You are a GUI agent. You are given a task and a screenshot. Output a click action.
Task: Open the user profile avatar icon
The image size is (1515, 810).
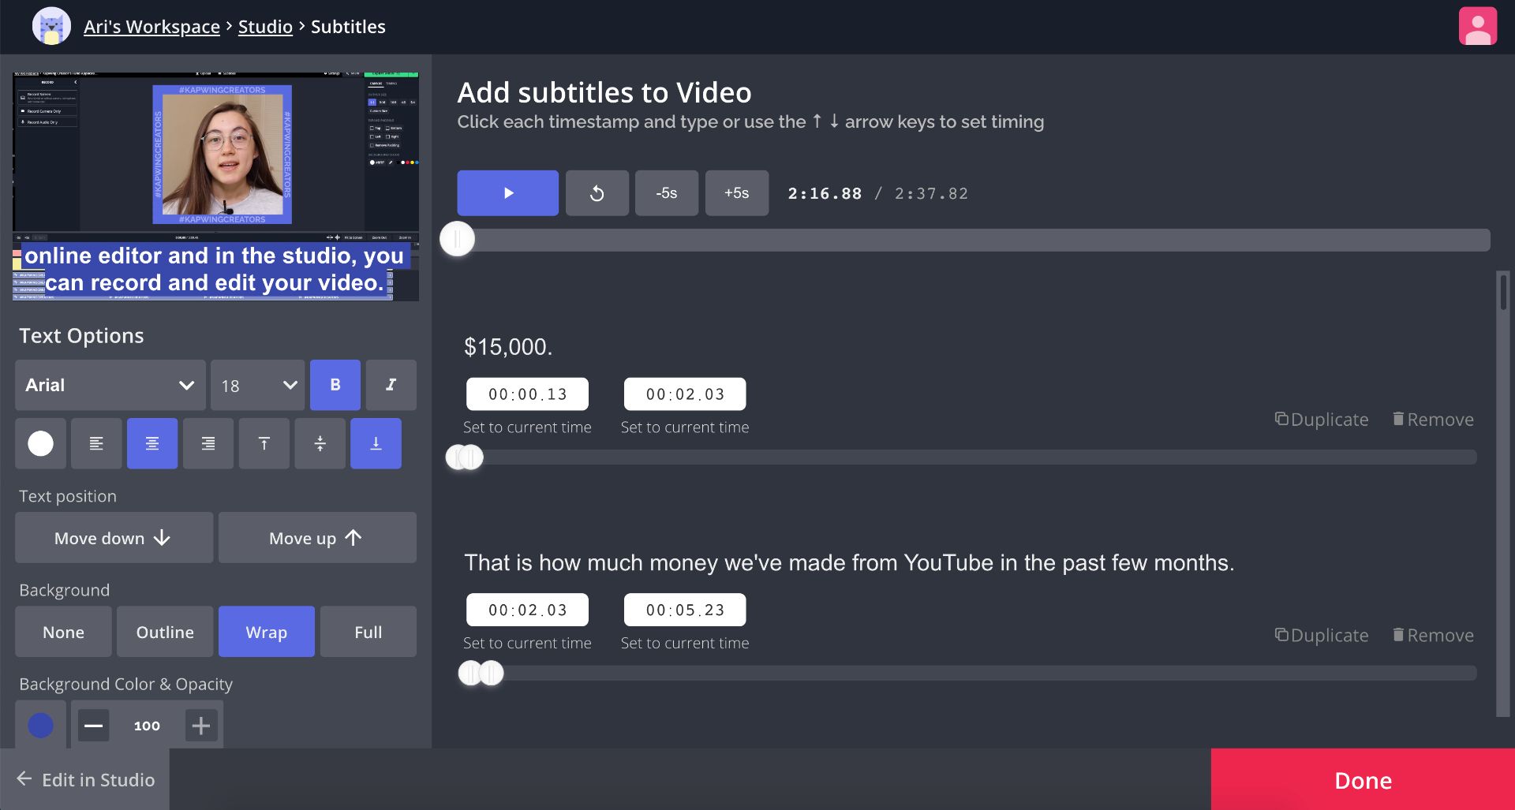tap(1477, 26)
